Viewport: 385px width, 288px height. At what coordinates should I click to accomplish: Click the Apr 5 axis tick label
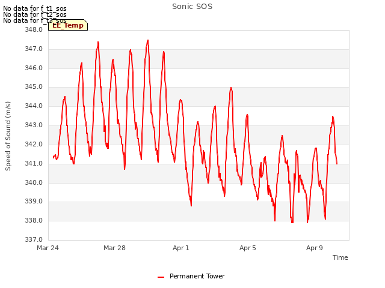click(247, 248)
